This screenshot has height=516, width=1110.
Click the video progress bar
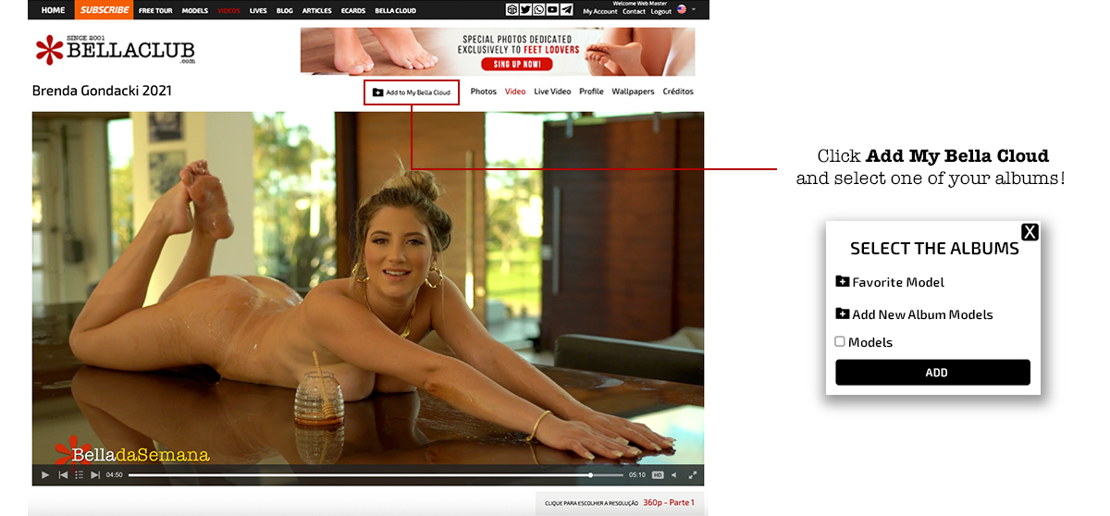tap(370, 475)
